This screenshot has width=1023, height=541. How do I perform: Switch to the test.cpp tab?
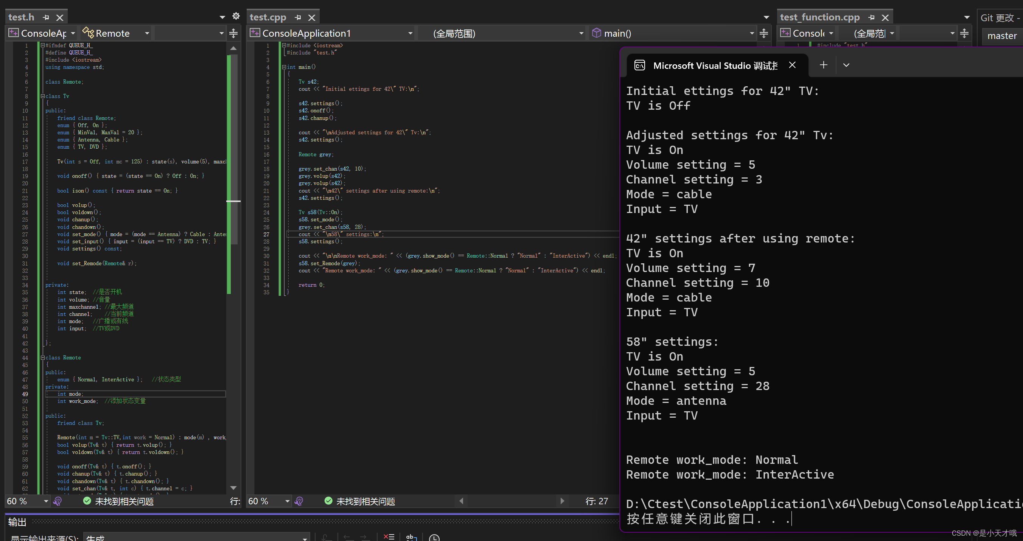point(268,17)
